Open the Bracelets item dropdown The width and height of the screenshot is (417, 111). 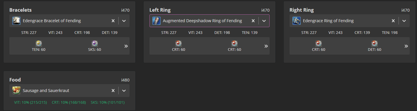coord(124,21)
